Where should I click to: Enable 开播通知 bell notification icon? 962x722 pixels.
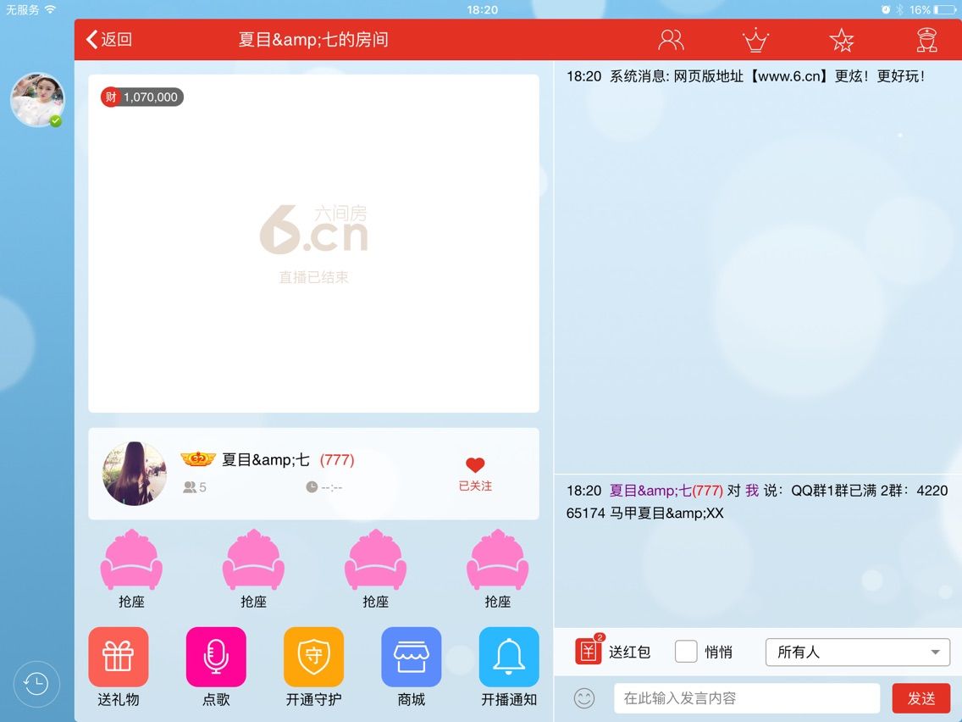(509, 657)
